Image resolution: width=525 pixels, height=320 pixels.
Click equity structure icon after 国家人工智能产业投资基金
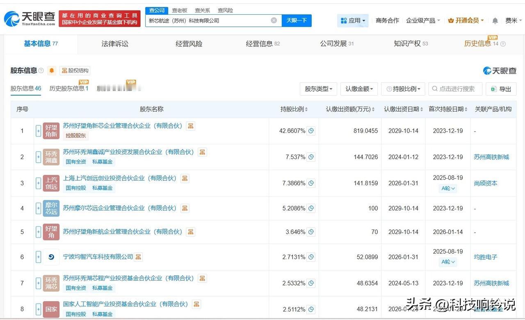pos(196,304)
